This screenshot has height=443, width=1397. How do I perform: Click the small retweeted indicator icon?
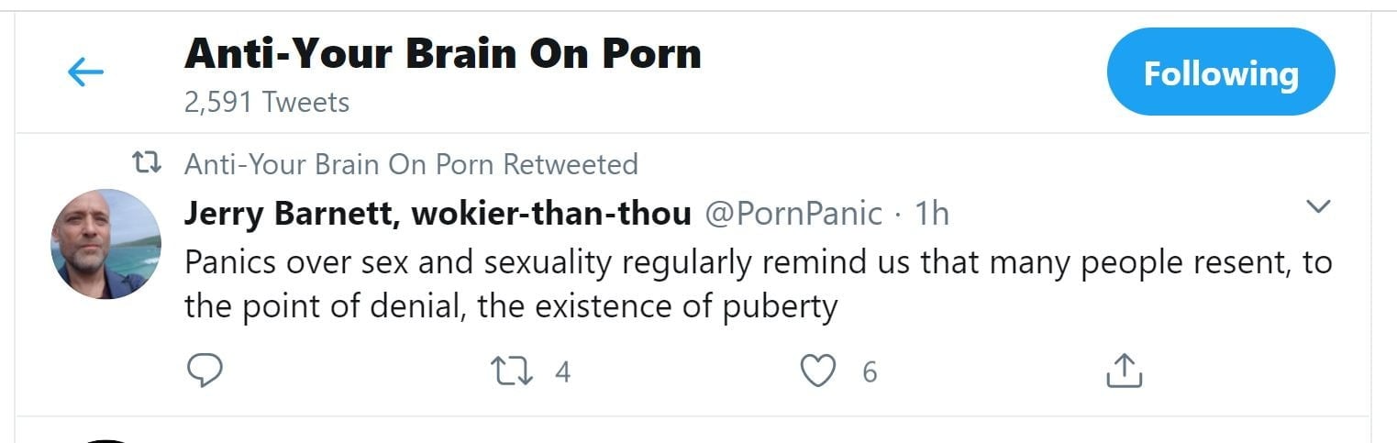pyautogui.click(x=147, y=164)
